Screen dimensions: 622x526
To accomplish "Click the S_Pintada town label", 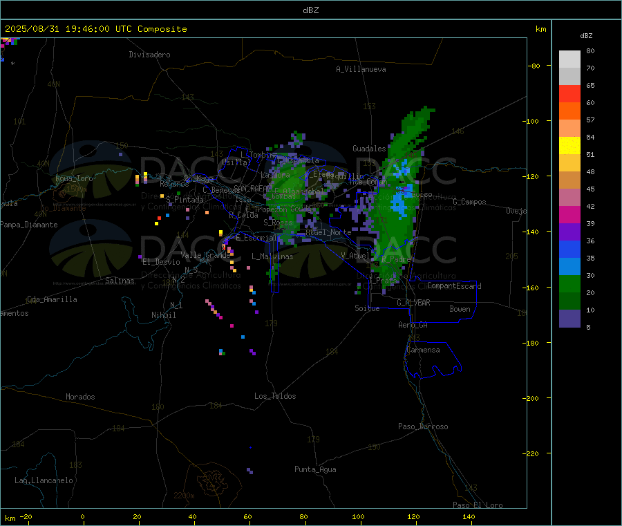I will coord(185,200).
